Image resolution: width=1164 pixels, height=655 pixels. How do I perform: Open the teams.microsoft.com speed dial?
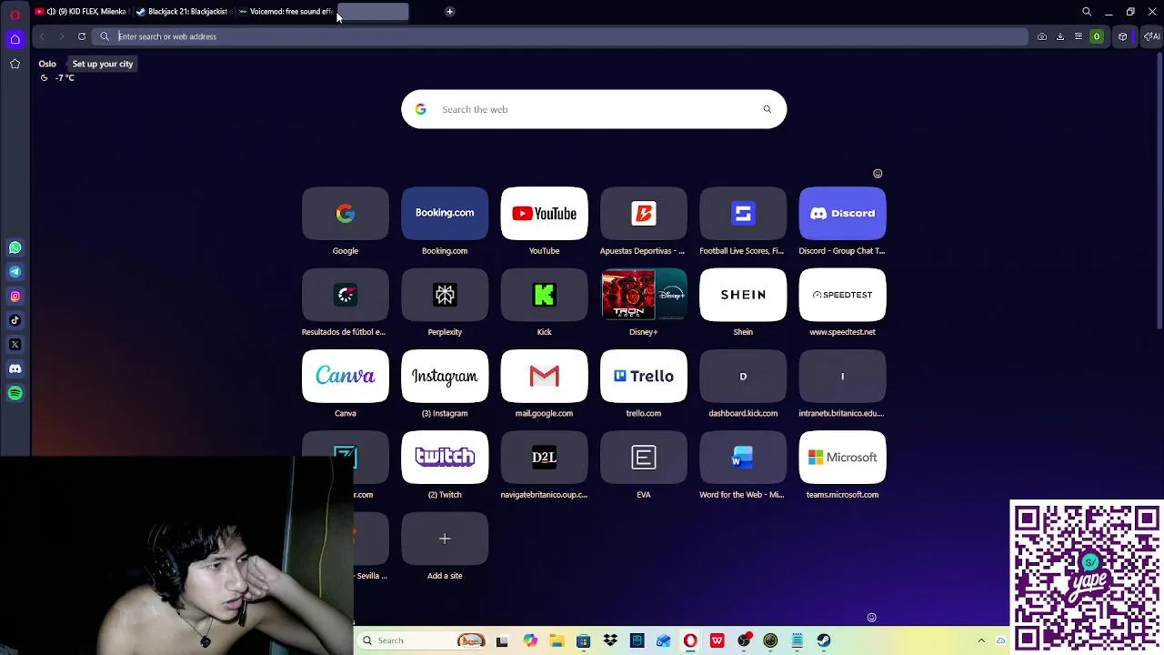[x=842, y=458]
